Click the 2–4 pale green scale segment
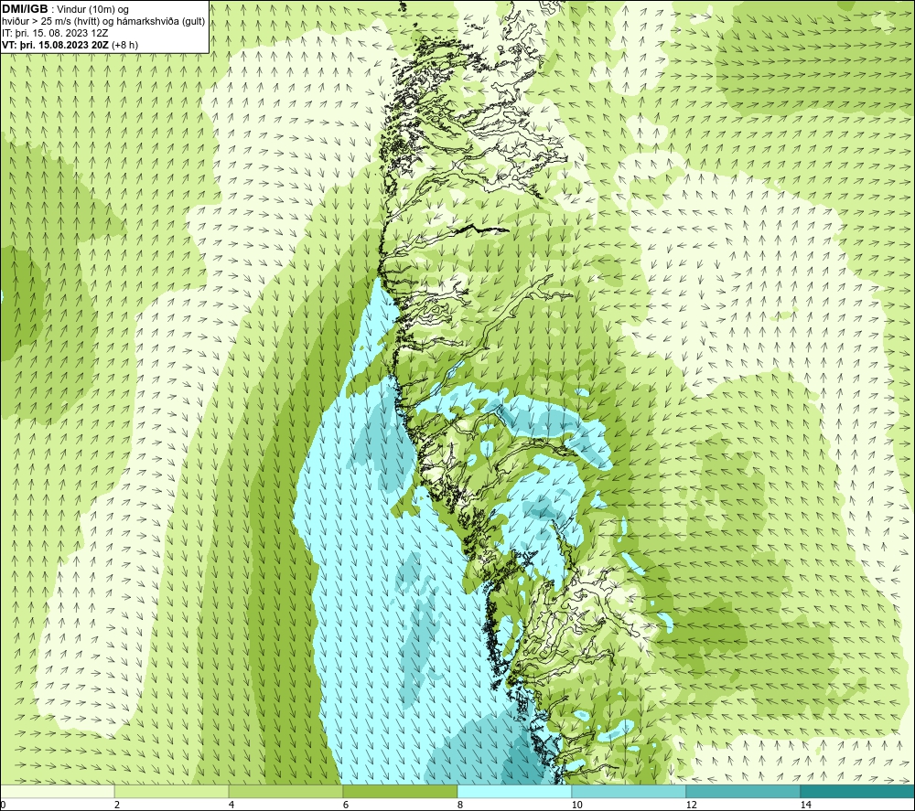This screenshot has width=915, height=811. click(172, 792)
